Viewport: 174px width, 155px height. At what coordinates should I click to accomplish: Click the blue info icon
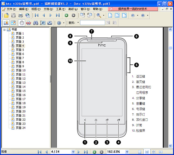(59, 23)
